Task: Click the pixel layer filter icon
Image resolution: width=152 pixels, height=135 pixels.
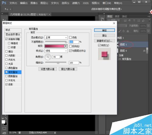Action: tap(125, 21)
